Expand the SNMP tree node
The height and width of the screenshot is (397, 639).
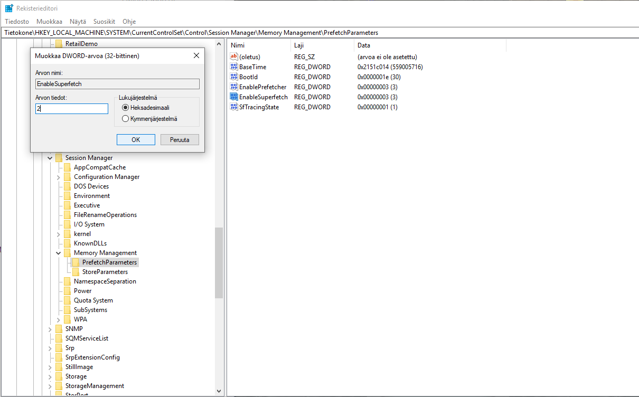click(50, 329)
